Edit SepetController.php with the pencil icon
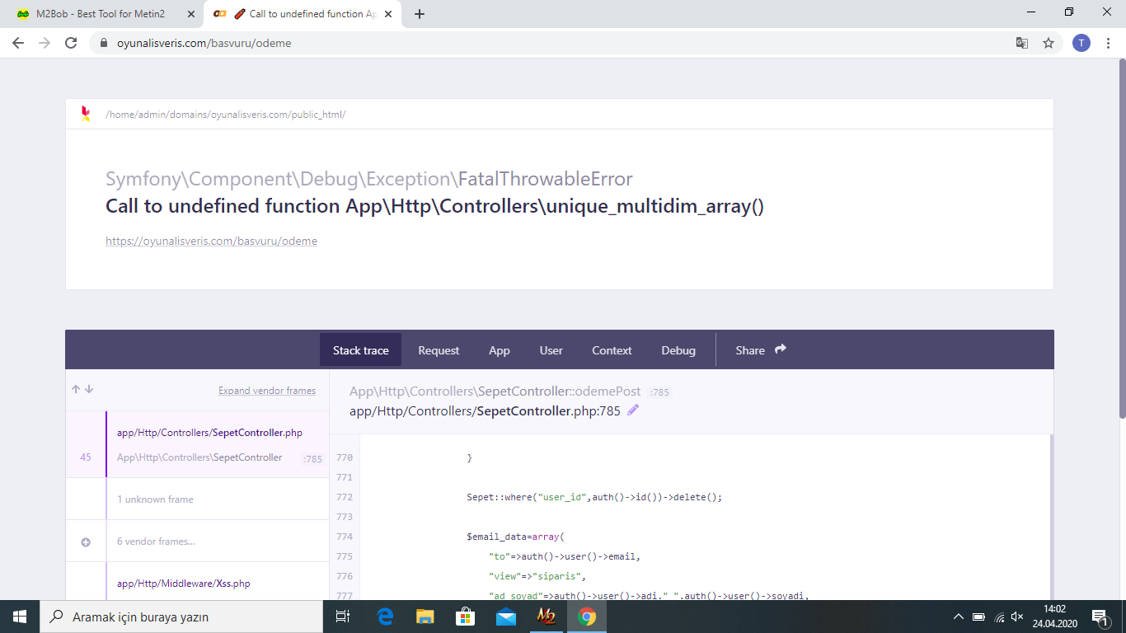This screenshot has height=633, width=1126. click(633, 410)
